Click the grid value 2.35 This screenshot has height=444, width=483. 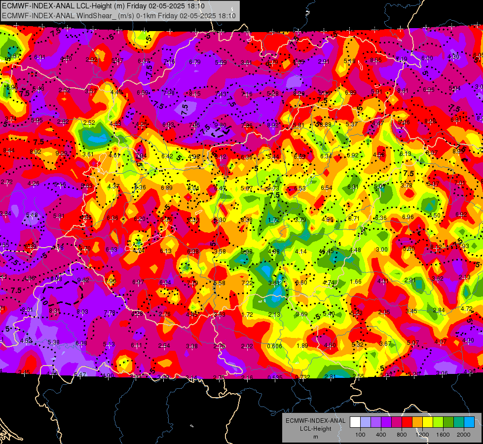384,312
